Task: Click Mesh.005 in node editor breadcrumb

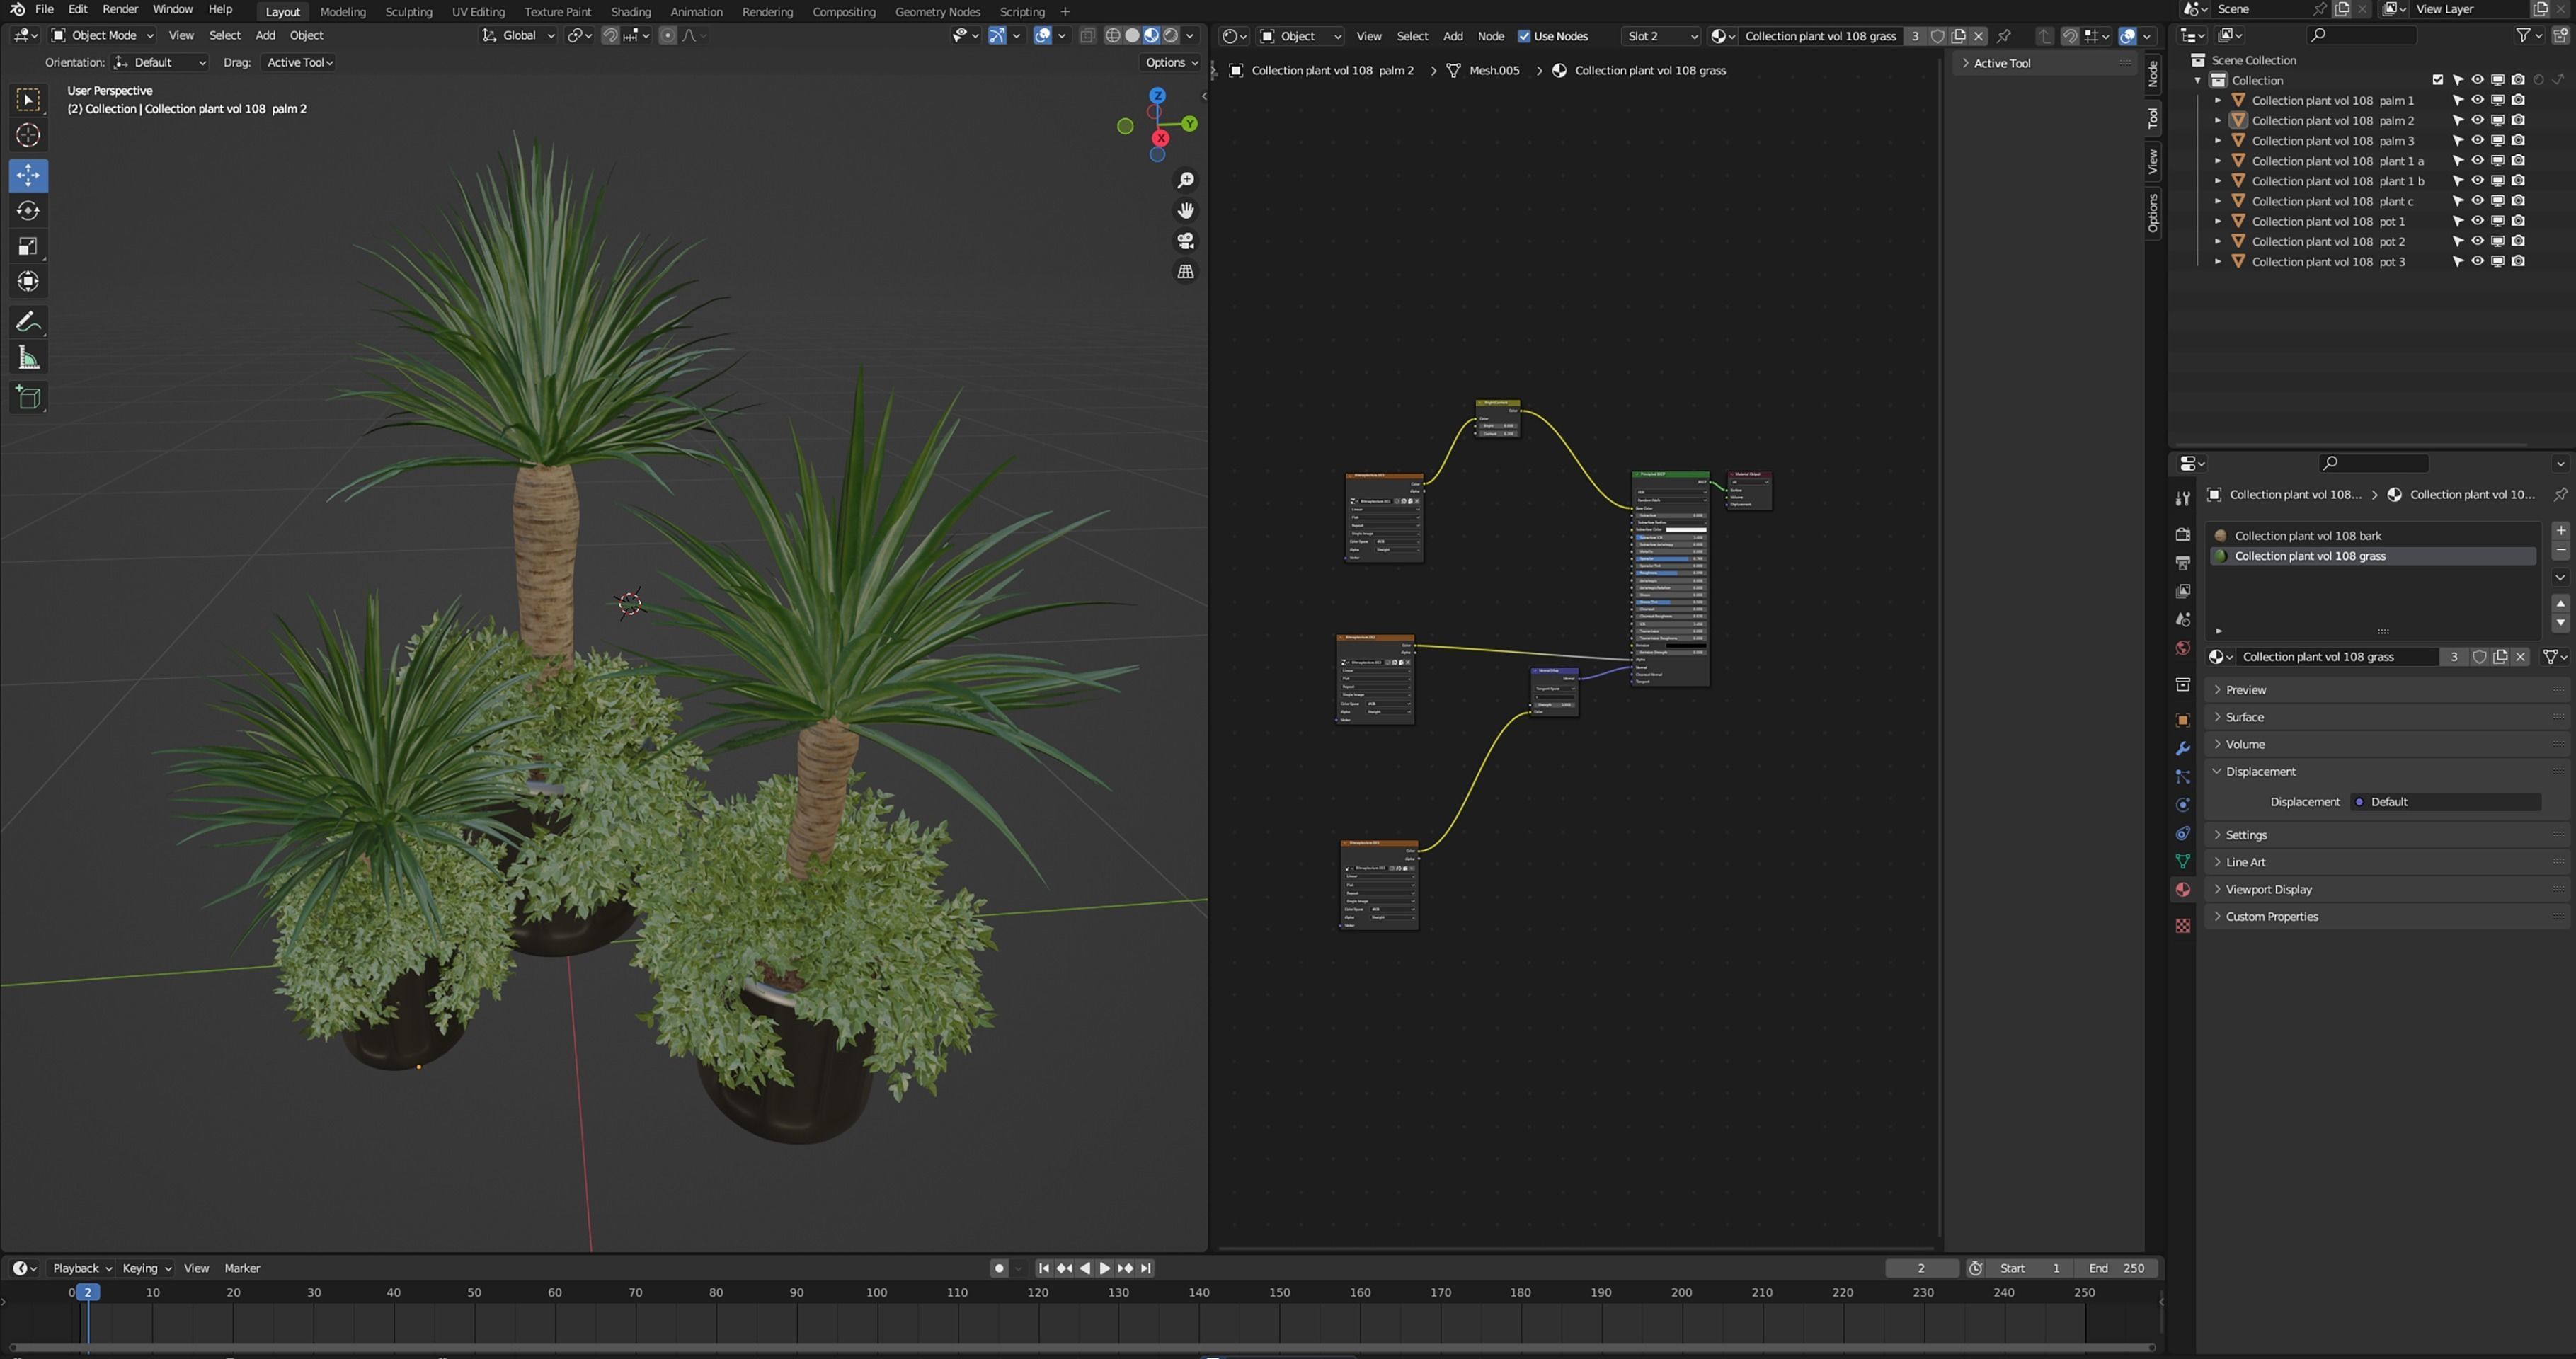Action: [1493, 70]
